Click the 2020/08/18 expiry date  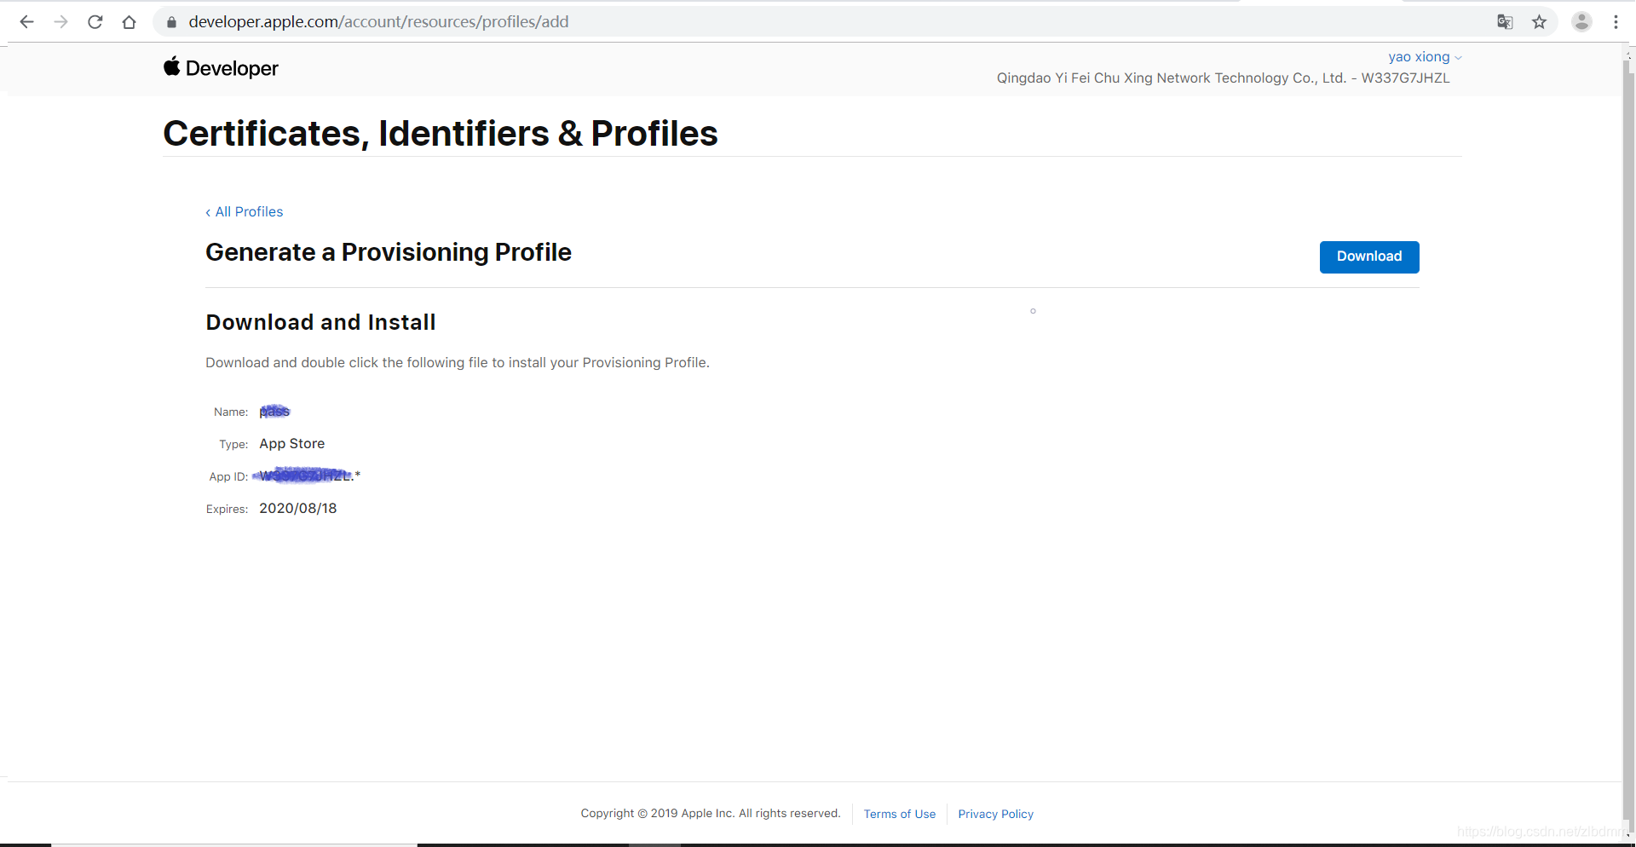pyautogui.click(x=298, y=509)
